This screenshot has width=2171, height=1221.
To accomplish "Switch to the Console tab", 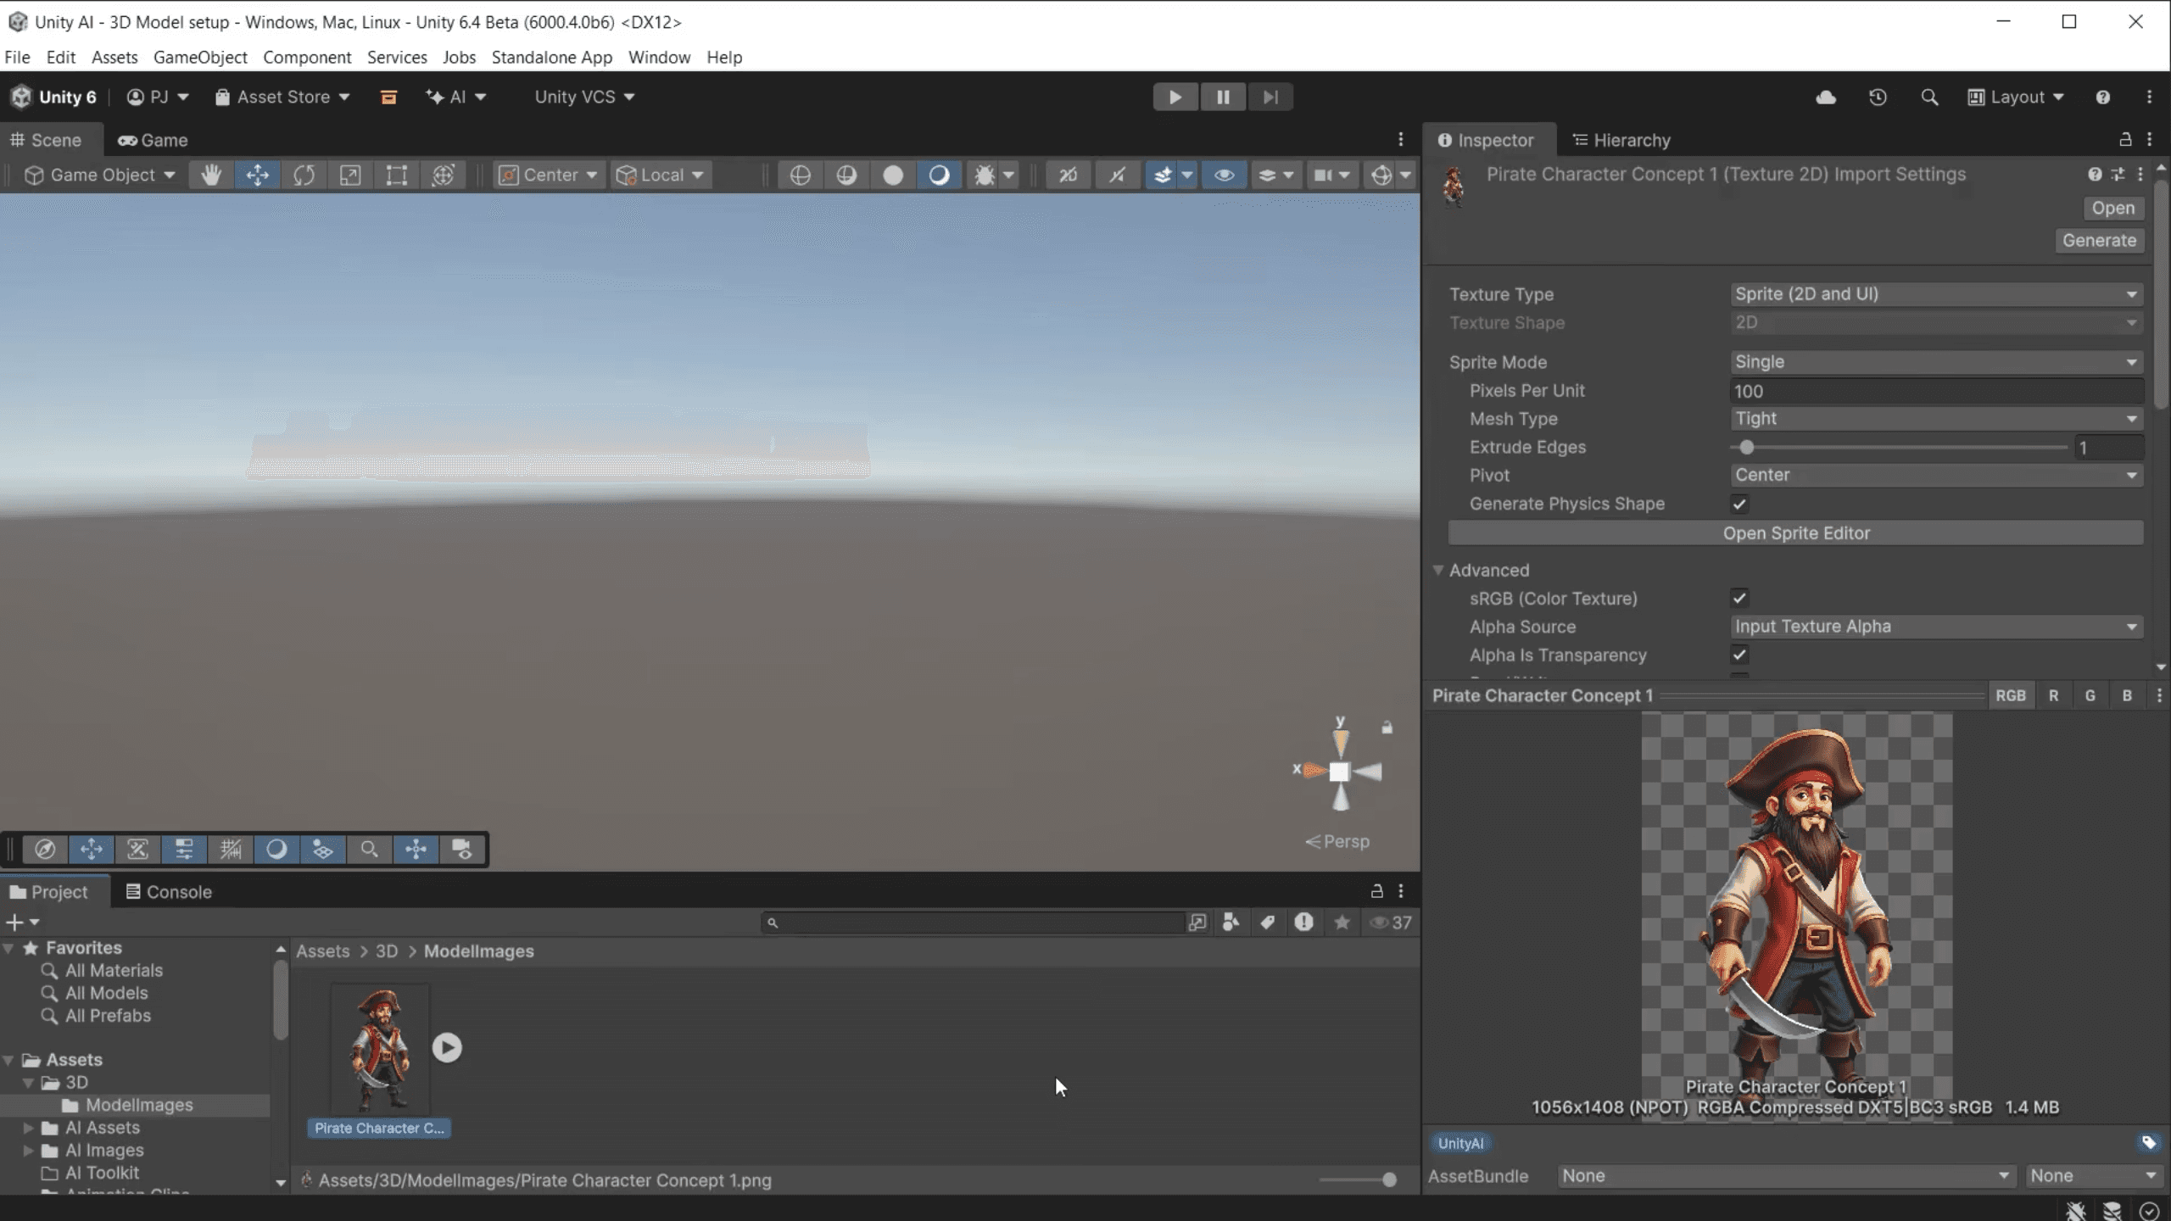I will pyautogui.click(x=168, y=892).
